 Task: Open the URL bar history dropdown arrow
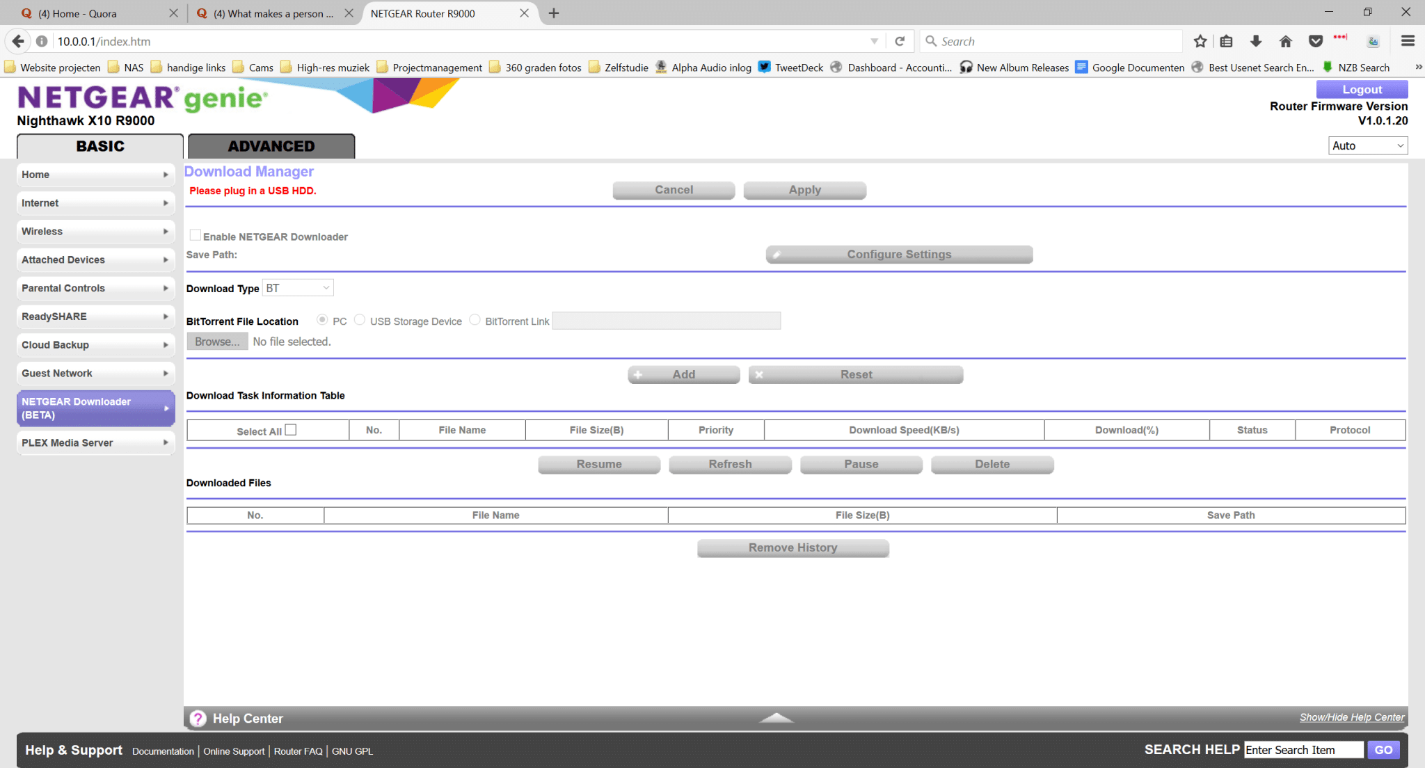tap(874, 41)
